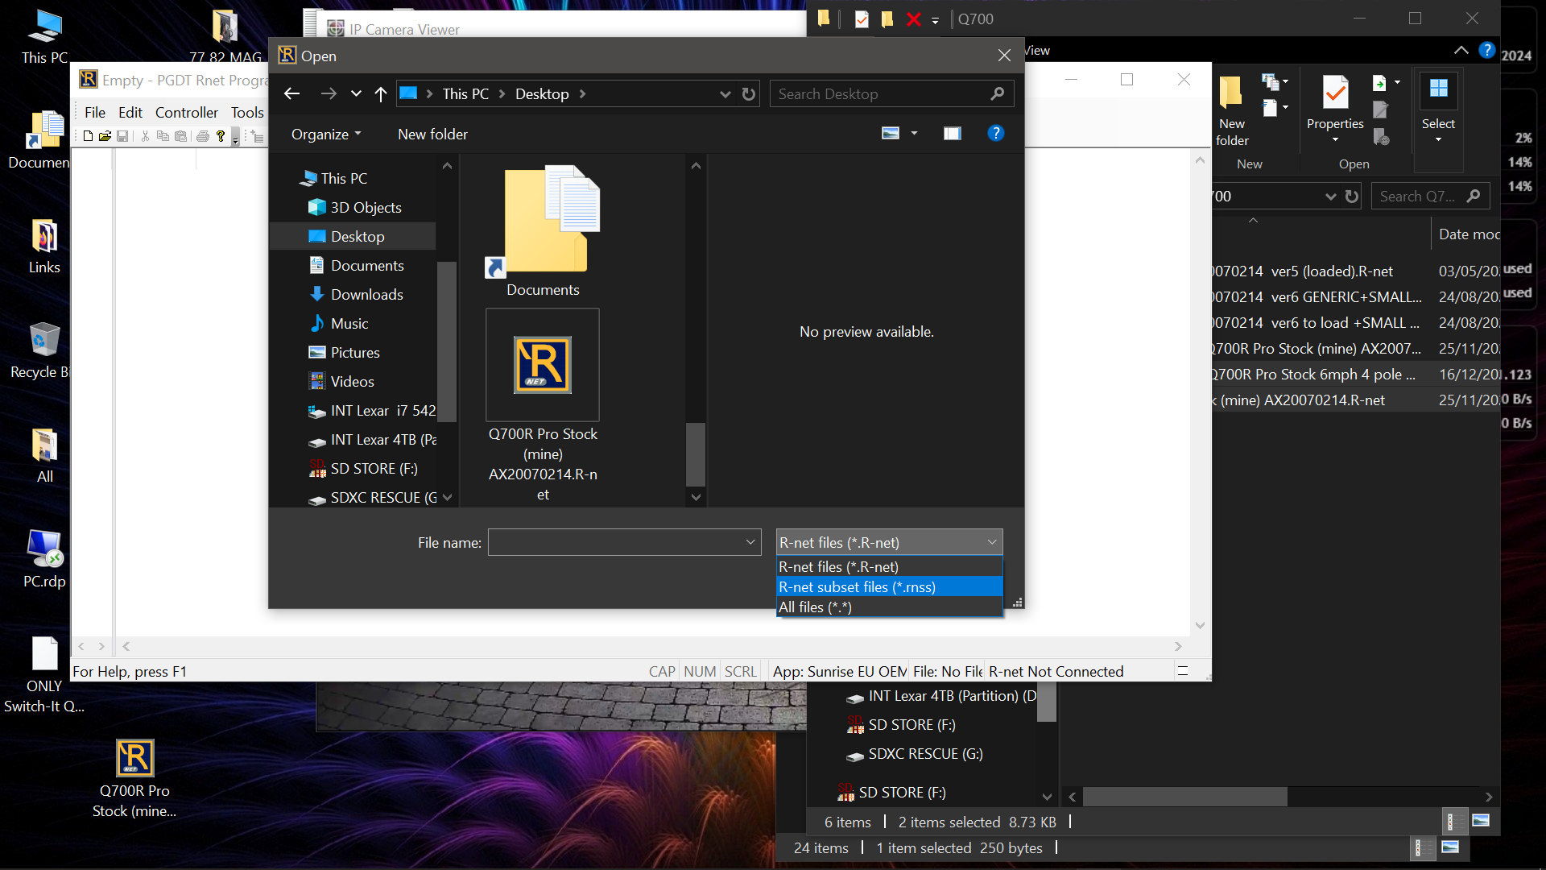Click the Up one level arrow
Image resolution: width=1546 pixels, height=870 pixels.
pyautogui.click(x=381, y=94)
